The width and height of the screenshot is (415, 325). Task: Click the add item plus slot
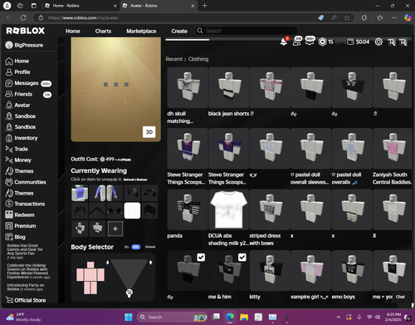pos(115,229)
